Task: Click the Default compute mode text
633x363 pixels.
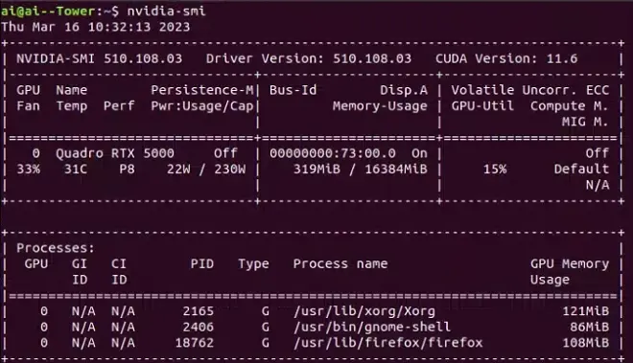Action: (x=581, y=170)
